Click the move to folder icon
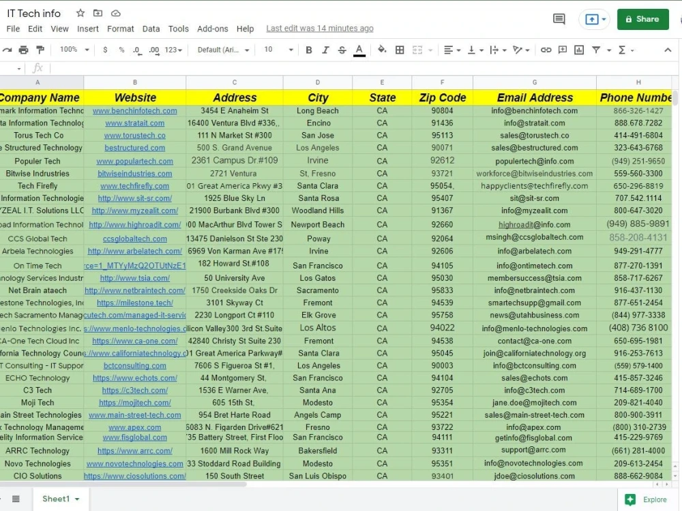 tap(98, 13)
